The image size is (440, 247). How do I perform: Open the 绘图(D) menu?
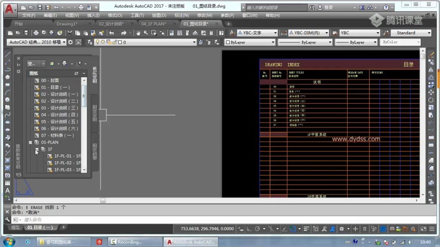point(159,15)
